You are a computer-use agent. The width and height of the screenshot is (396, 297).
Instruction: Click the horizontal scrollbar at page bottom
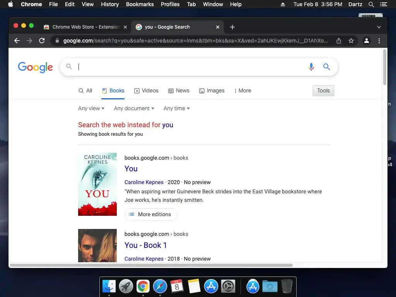coord(151,265)
